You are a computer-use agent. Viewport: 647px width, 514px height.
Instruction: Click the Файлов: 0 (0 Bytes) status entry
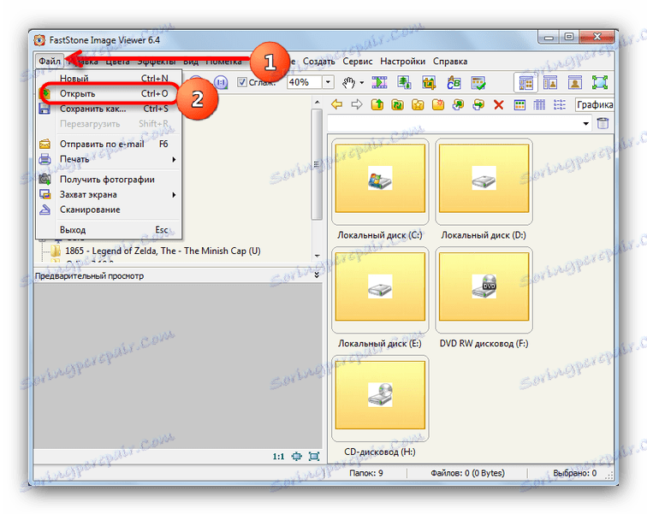tap(467, 473)
